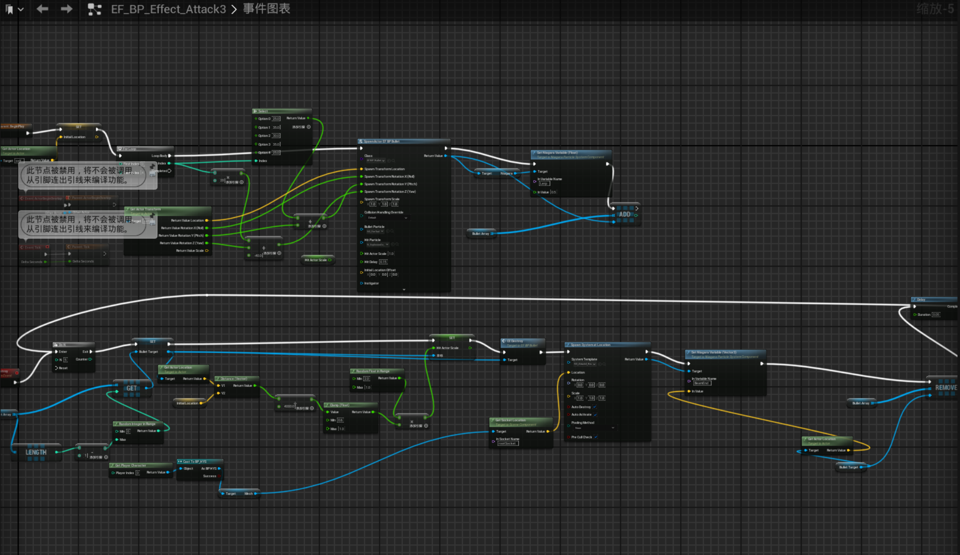Expand SpawnActor node advanced pins arrow

click(x=404, y=290)
